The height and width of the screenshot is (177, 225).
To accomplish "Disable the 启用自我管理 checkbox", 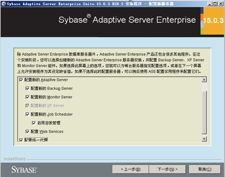I will click(34, 123).
